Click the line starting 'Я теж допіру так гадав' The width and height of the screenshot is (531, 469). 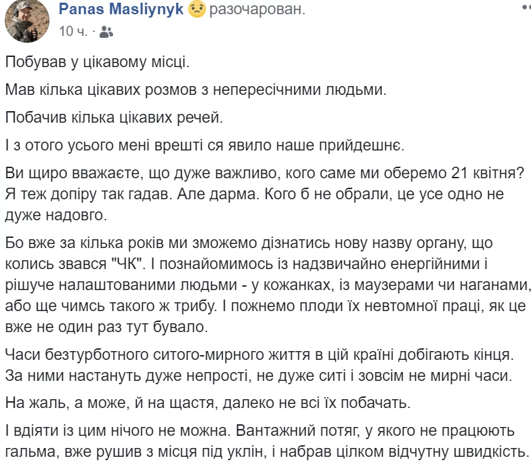point(255,193)
